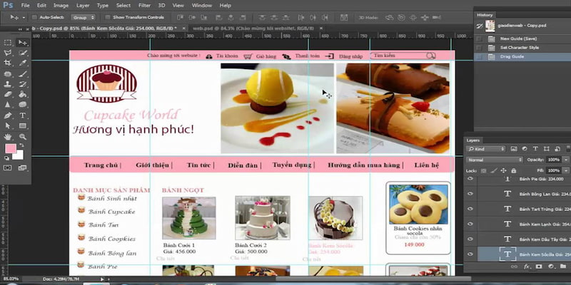Hide the Bánh Kem Sôcôla text layer
Viewport: 571px width, 285px height.
470,254
